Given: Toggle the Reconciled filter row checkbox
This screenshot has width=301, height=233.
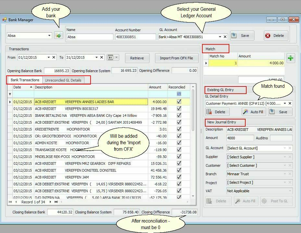Looking at the screenshot, I should tap(179, 94).
